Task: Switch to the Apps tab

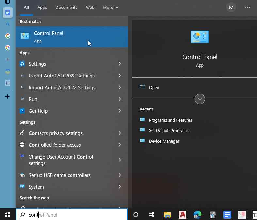Action: point(42,8)
